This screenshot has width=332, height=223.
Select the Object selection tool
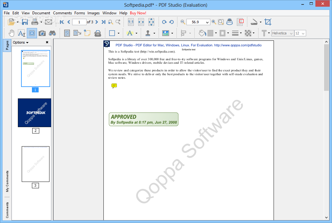[x=32, y=33]
